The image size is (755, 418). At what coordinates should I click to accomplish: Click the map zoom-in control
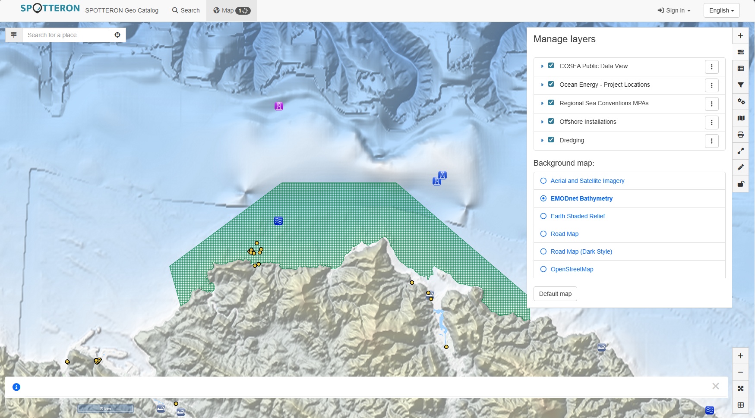(741, 355)
